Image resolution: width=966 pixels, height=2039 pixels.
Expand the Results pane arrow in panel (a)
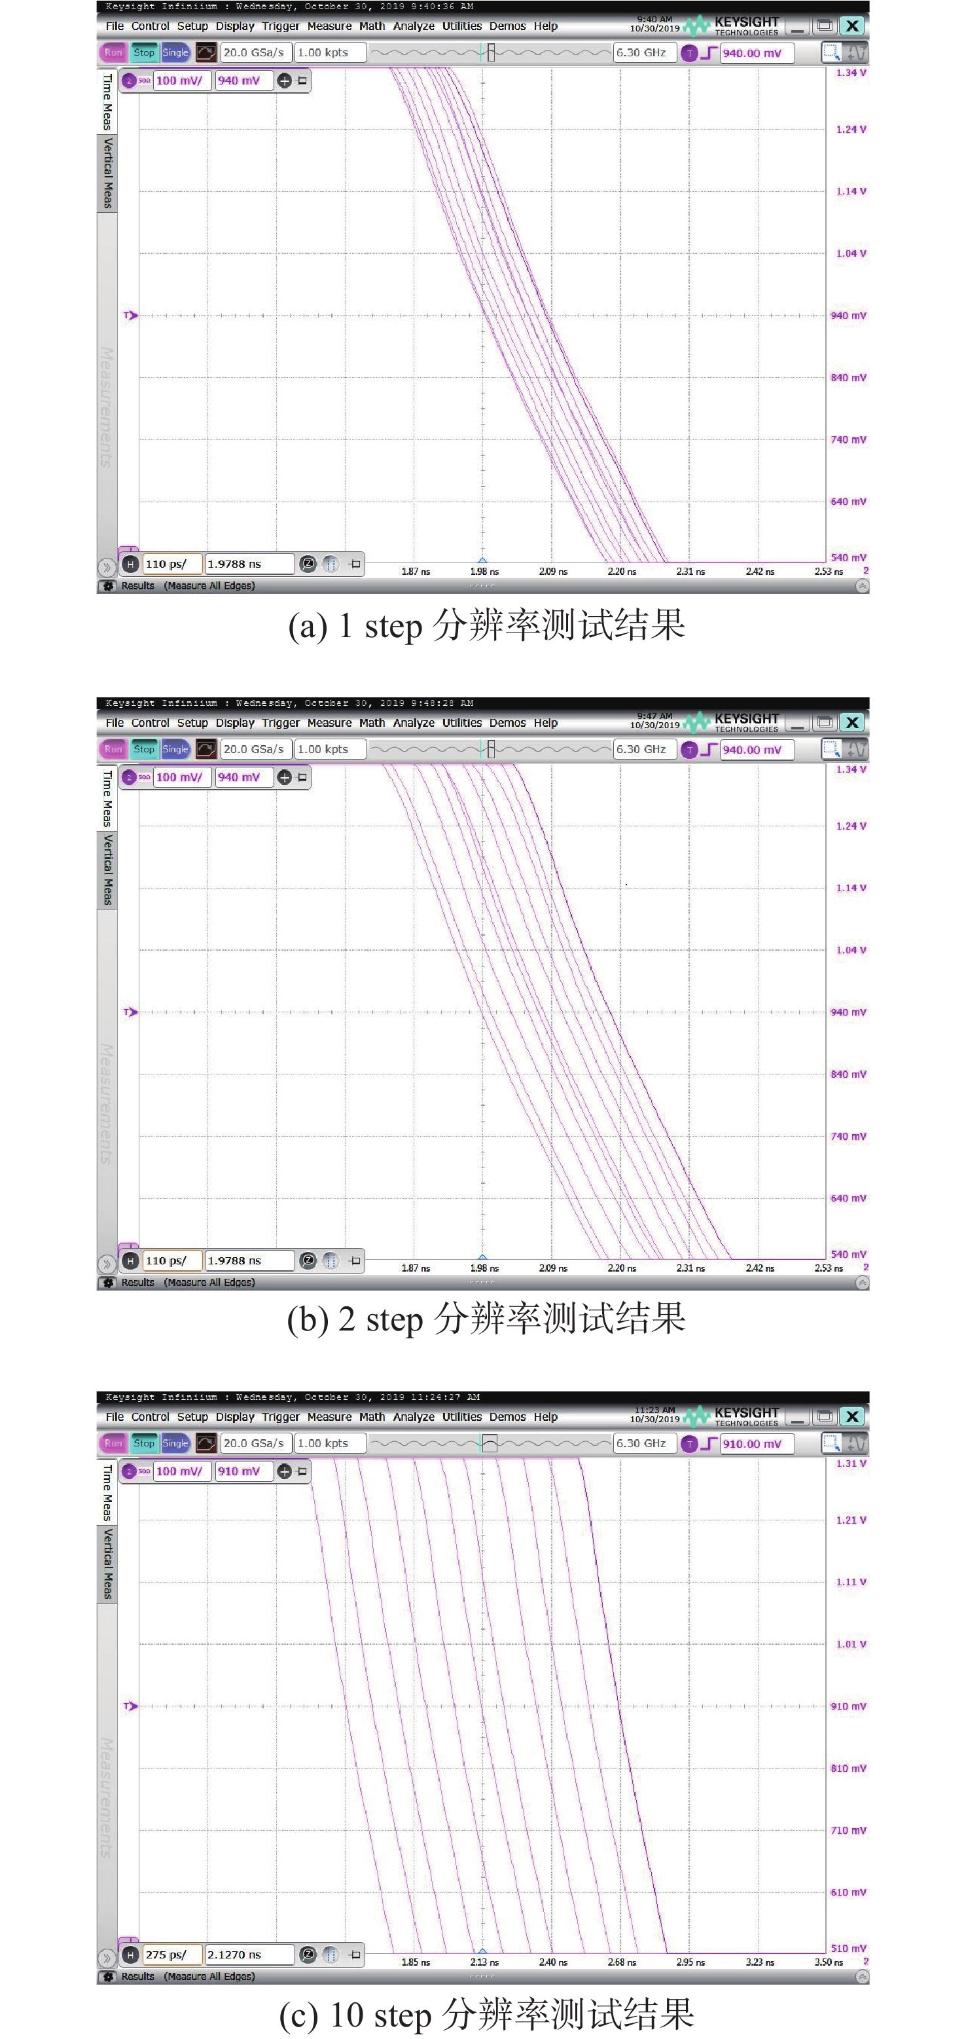[863, 587]
